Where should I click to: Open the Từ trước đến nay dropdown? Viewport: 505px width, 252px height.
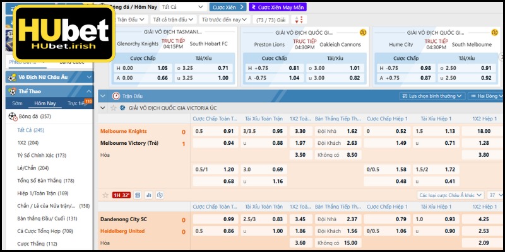click(x=225, y=20)
